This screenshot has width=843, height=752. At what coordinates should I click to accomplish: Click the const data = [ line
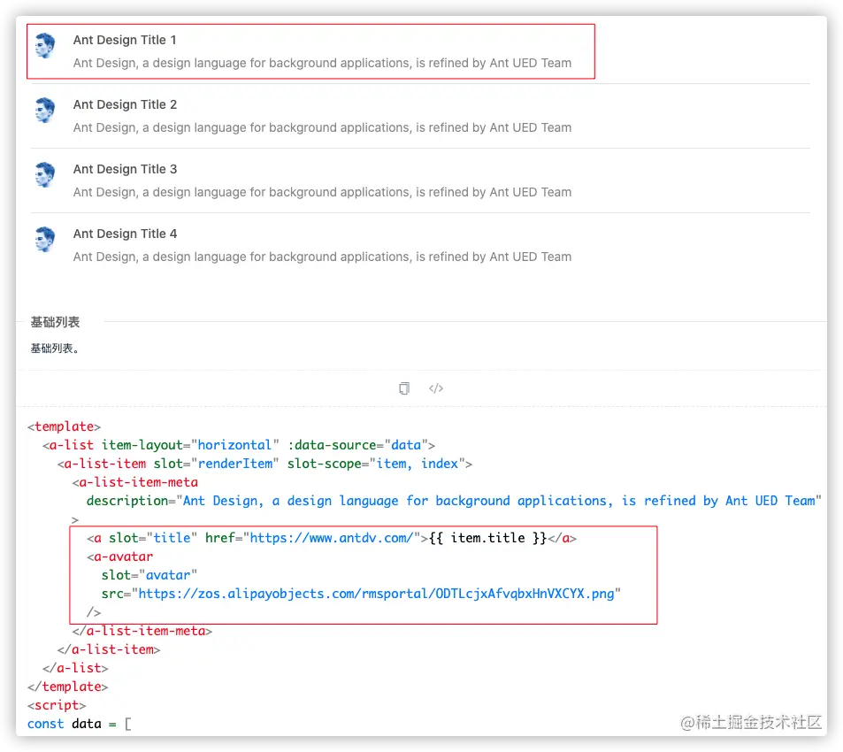[79, 724]
